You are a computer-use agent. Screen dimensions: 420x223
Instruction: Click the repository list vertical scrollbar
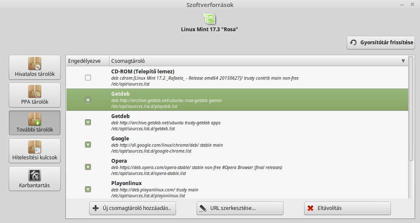(411, 108)
